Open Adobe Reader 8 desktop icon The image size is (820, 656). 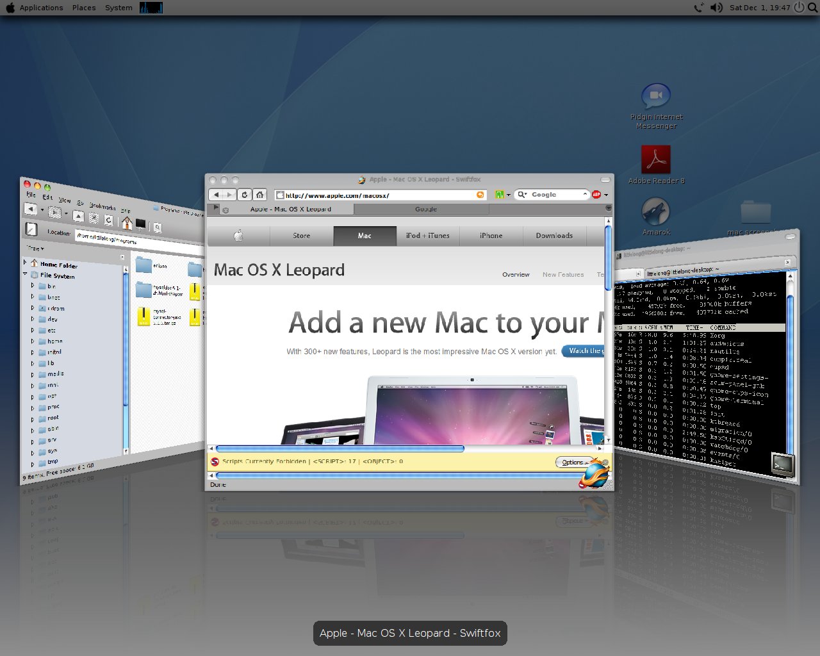click(x=656, y=160)
